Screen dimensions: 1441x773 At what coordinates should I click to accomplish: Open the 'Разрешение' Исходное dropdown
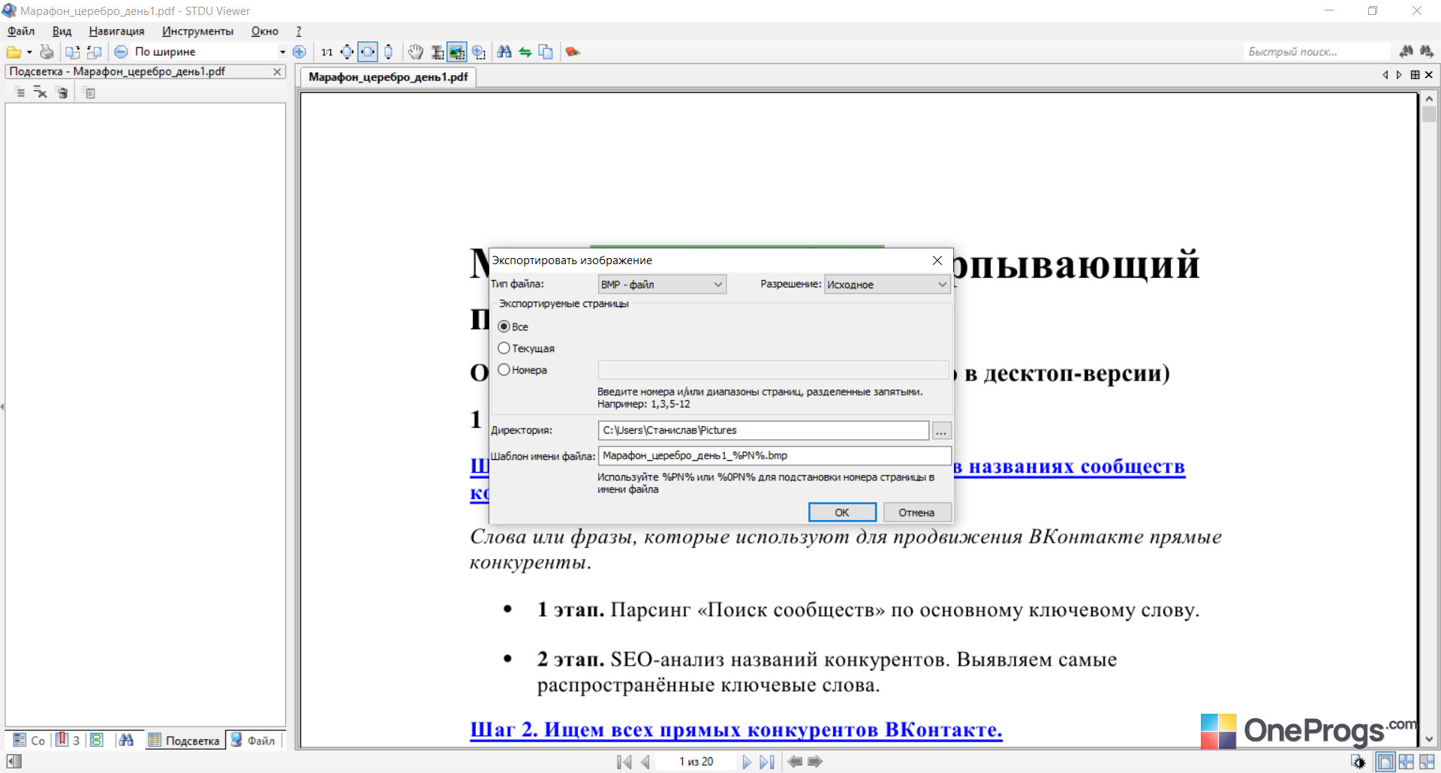(887, 284)
